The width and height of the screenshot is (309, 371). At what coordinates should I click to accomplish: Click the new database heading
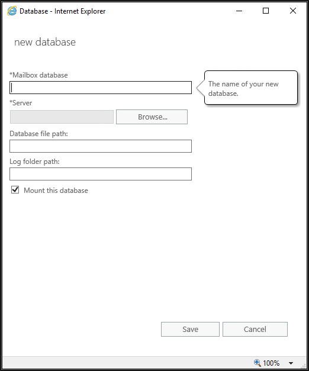[45, 42]
